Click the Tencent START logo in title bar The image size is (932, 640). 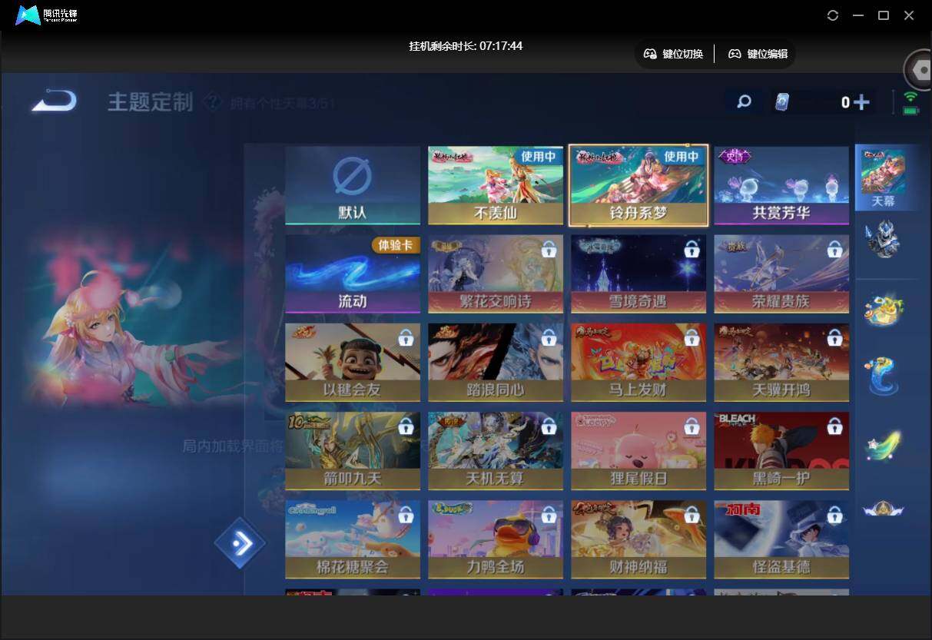(x=47, y=15)
